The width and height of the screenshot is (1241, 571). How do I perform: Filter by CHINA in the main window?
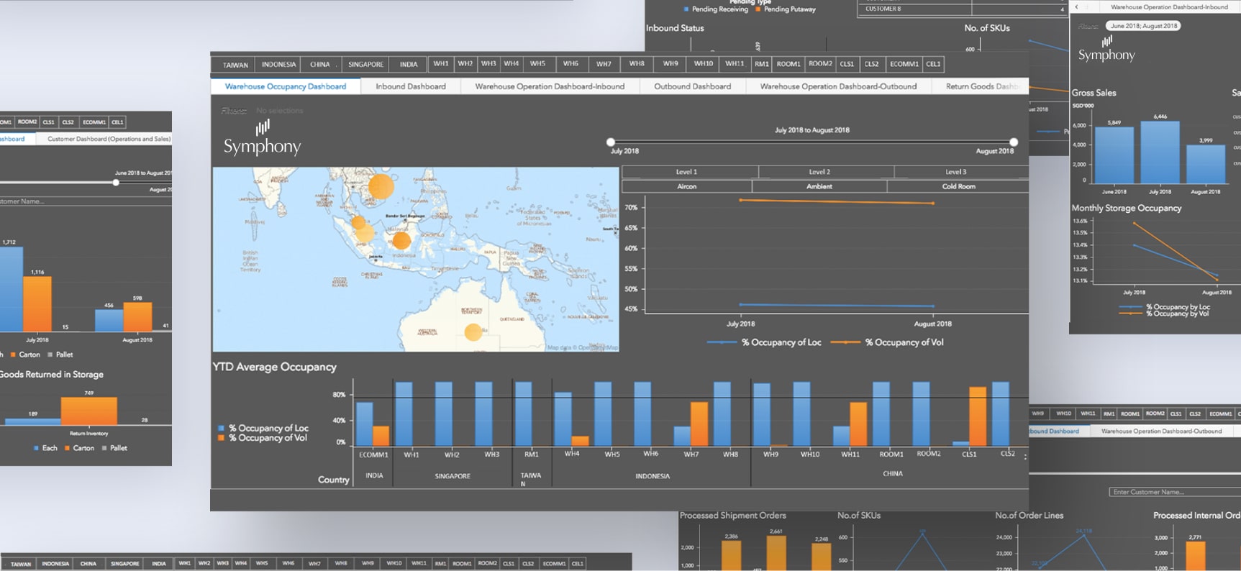(320, 65)
